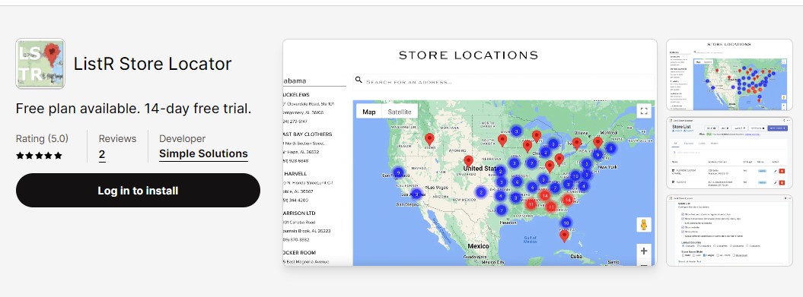The height and width of the screenshot is (297, 803).
Task: Click blue cluster 2 in New Mexico
Action: (x=481, y=193)
